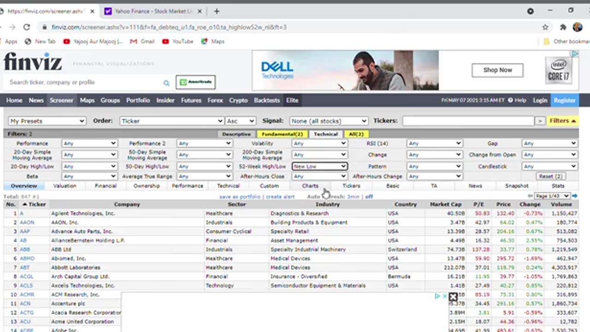Click the Shop Now ad button

[x=497, y=70]
